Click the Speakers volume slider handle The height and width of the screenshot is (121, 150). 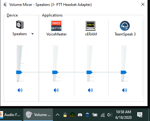coord(19,72)
